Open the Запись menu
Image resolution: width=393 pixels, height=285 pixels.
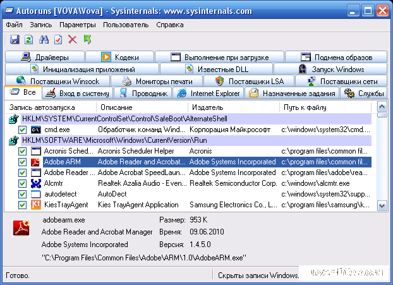point(41,25)
